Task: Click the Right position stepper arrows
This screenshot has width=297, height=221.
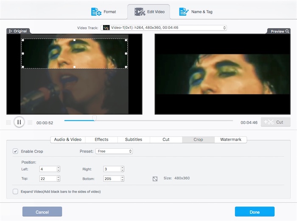Action: pyautogui.click(x=122, y=169)
